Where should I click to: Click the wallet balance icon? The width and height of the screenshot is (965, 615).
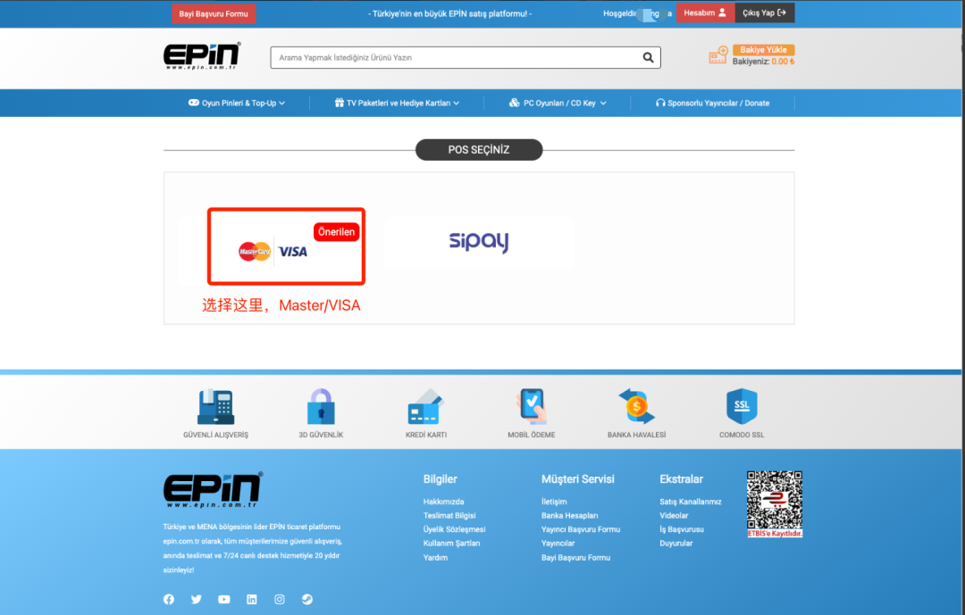(718, 55)
